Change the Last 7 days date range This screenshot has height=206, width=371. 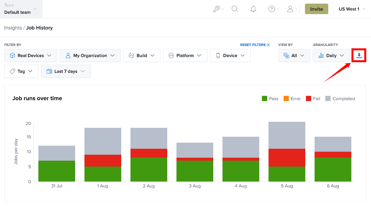tap(66, 71)
